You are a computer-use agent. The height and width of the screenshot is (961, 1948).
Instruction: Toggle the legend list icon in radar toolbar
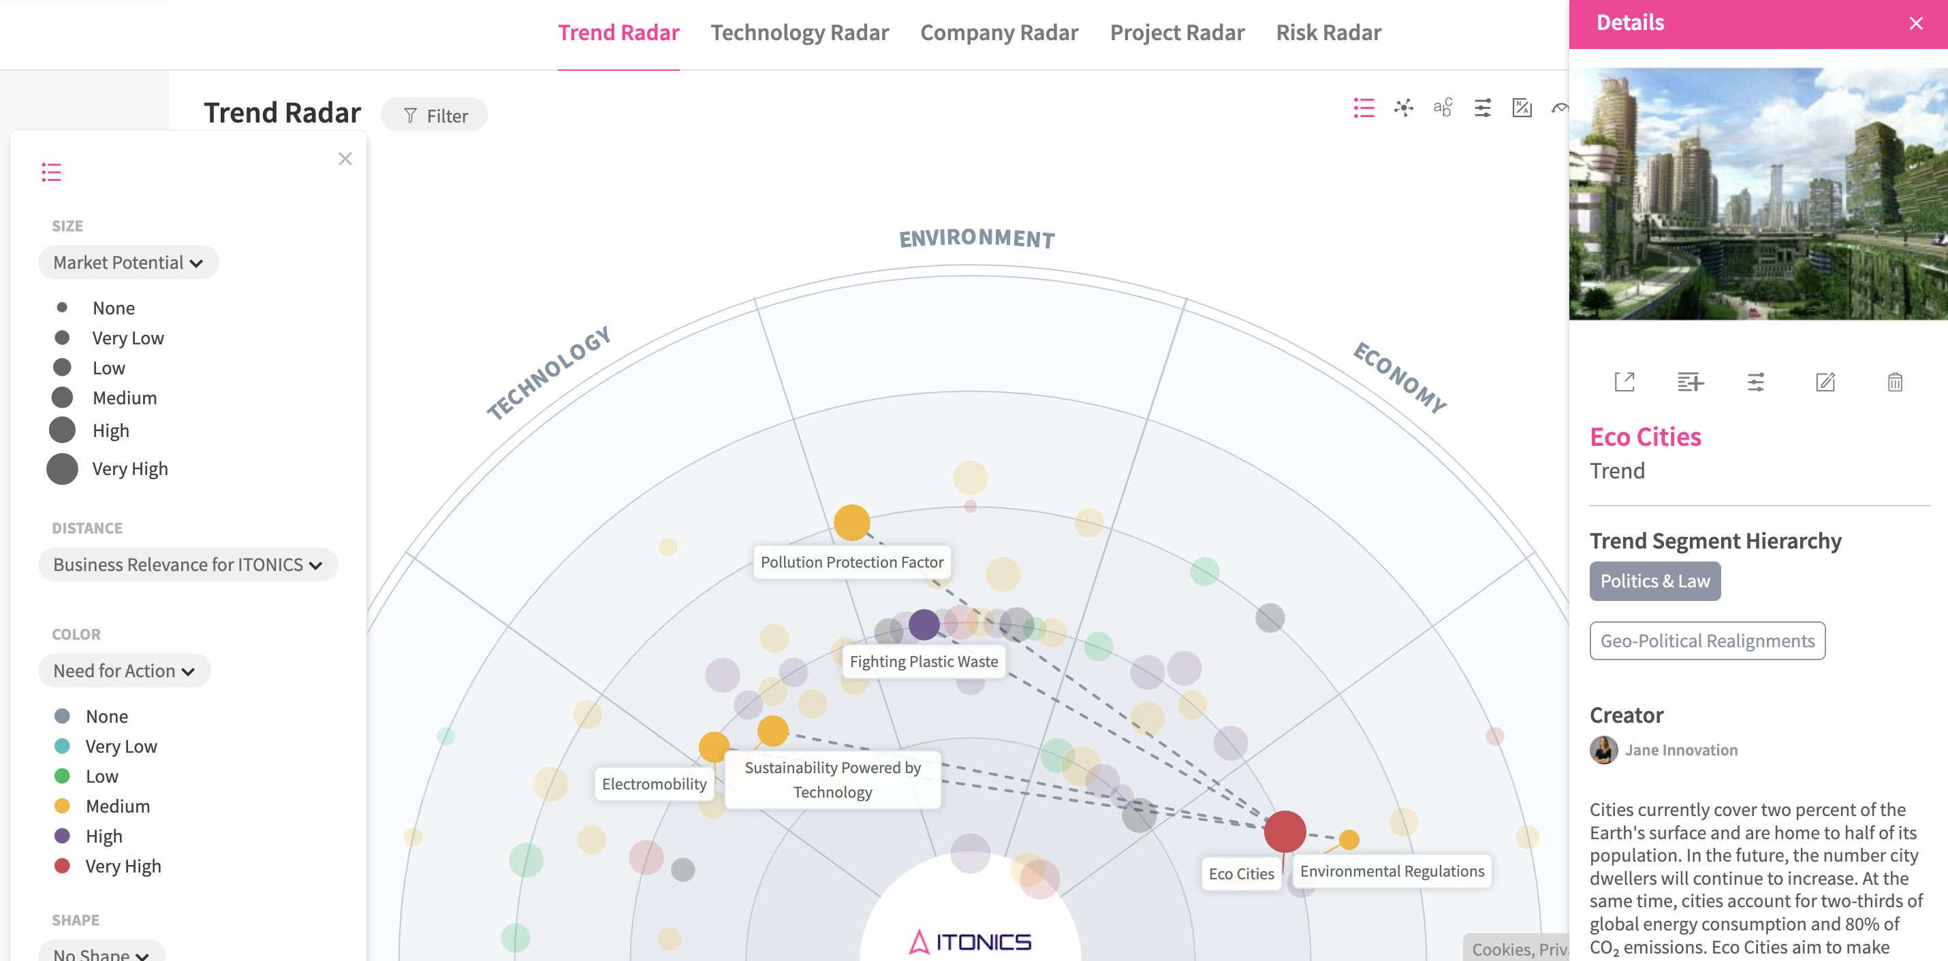(x=1364, y=108)
